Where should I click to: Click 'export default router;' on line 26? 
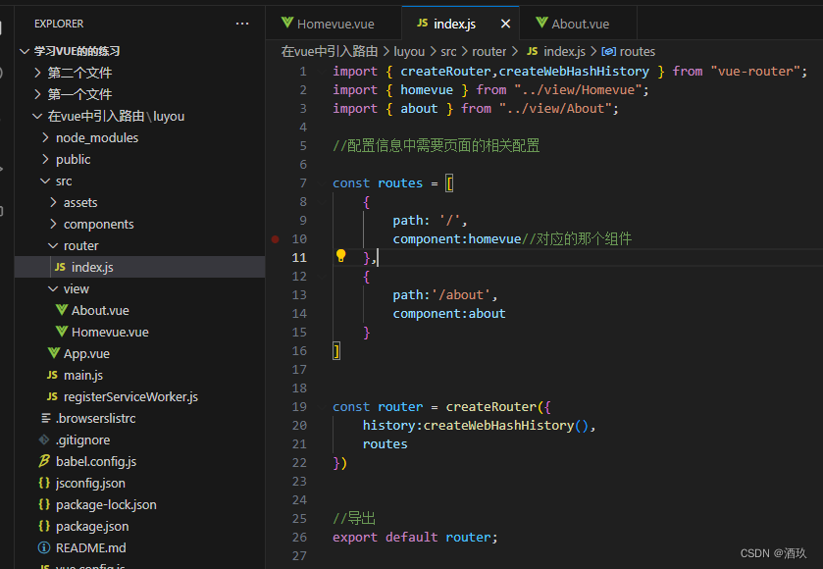[415, 537]
